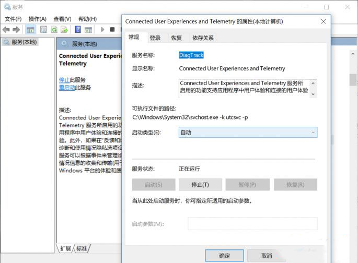Viewport: 358px width, 263px height.
Task: Select 服务(本地) node in left tree
Action: 20,42
